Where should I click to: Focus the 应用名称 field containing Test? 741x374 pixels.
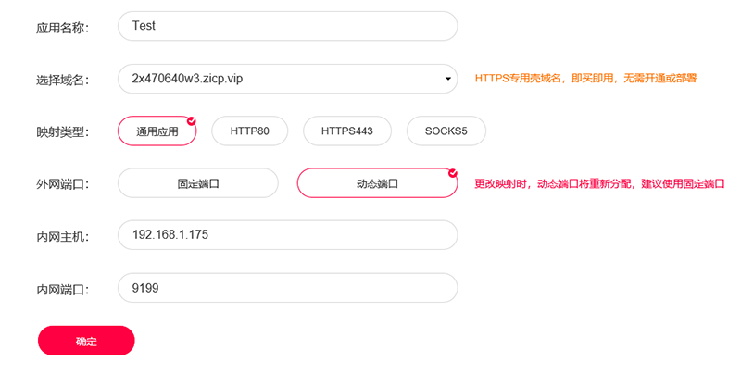click(287, 26)
